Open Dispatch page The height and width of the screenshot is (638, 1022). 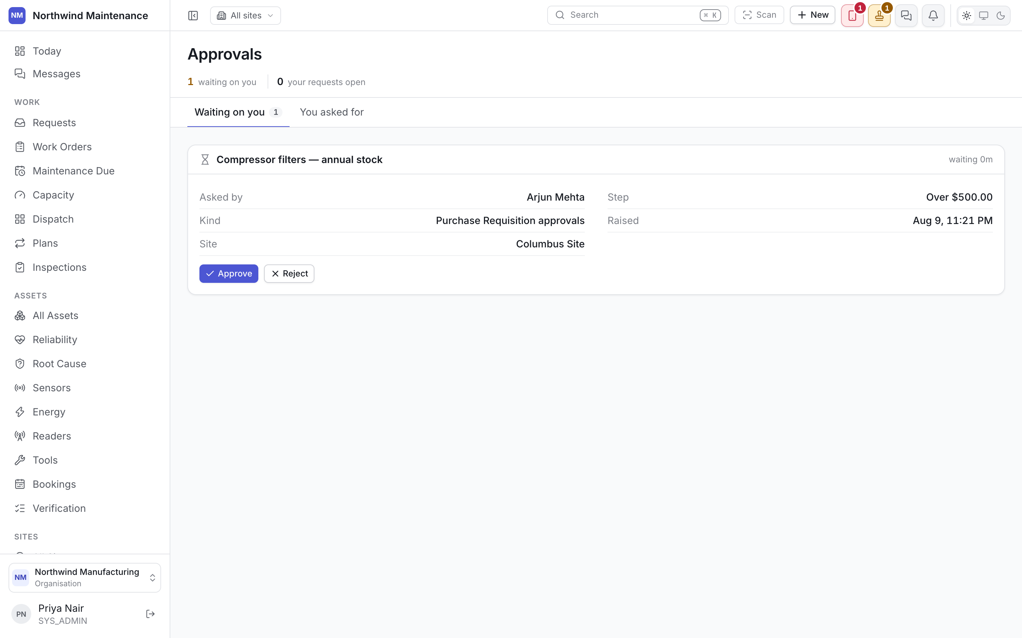click(84, 219)
